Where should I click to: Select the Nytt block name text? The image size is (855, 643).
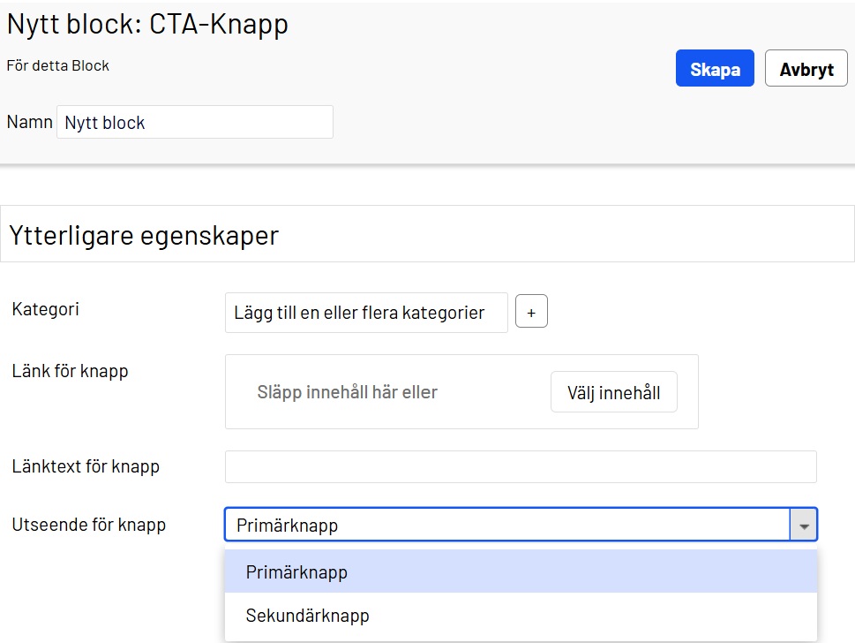102,122
